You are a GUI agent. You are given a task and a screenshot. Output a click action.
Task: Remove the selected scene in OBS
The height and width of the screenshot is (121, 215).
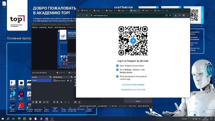coord(36,102)
